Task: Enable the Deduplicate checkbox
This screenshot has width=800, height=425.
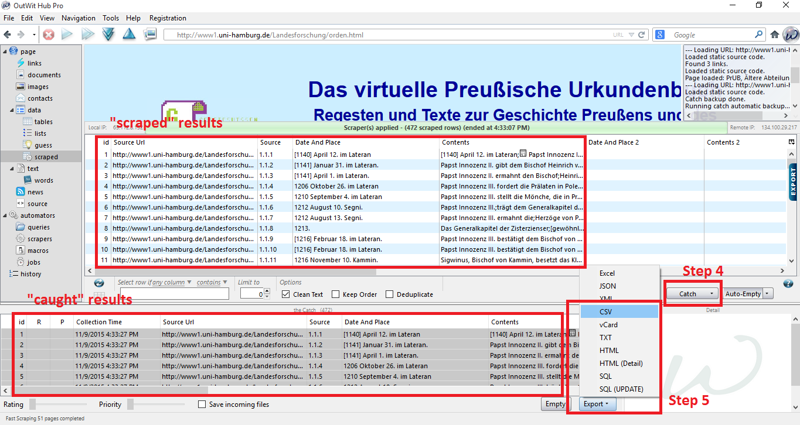Action: click(x=390, y=294)
